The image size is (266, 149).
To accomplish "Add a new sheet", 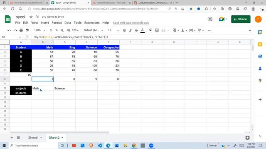I will (x=12, y=137).
